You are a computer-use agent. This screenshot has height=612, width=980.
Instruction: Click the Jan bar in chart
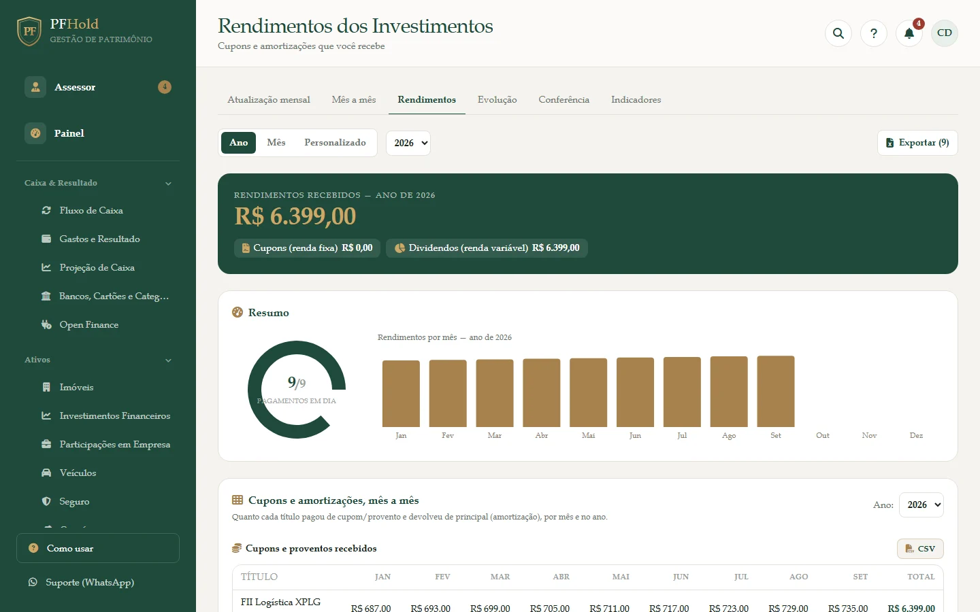401,394
